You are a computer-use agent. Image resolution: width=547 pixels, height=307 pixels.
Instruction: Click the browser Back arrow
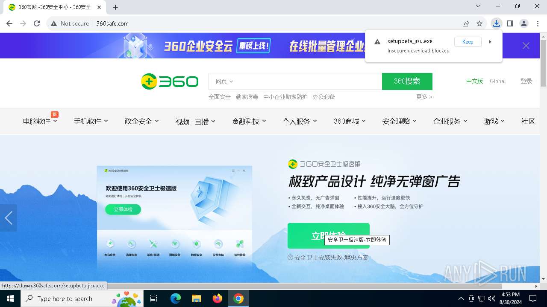9,23
